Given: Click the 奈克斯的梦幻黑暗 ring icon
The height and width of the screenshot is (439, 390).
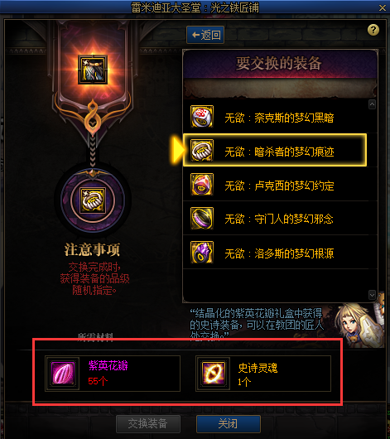Looking at the screenshot, I should tap(202, 117).
